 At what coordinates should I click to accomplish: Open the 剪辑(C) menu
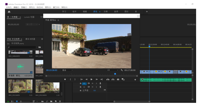tap(24, 7)
